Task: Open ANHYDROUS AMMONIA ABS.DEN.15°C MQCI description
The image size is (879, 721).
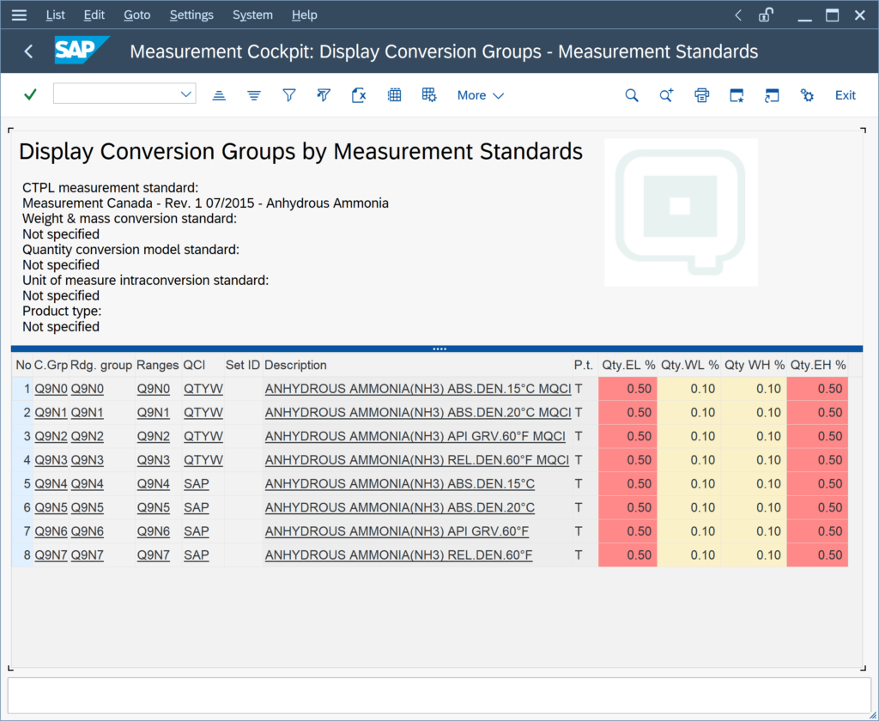Action: click(x=418, y=389)
